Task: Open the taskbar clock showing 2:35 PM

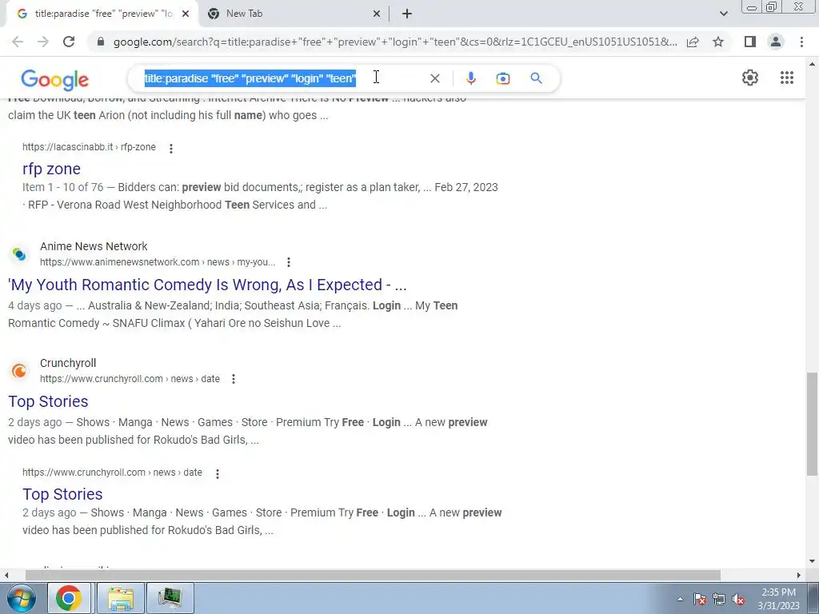Action: (778, 599)
